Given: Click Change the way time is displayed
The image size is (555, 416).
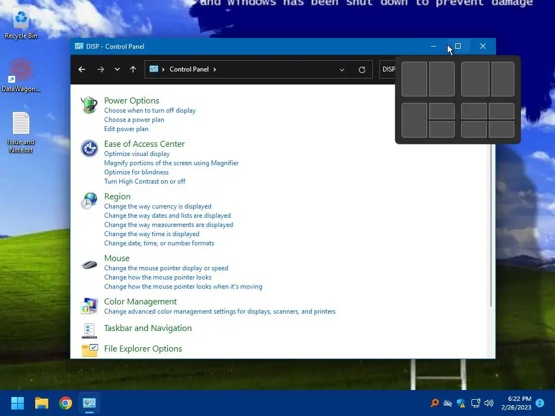Looking at the screenshot, I should click(x=152, y=234).
